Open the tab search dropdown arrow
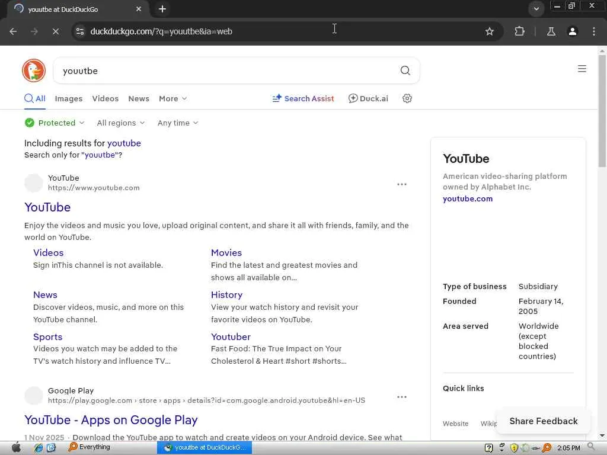The width and height of the screenshot is (607, 455). click(x=536, y=9)
